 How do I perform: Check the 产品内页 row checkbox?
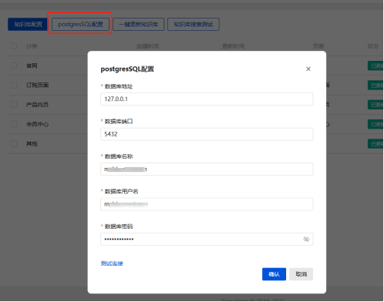click(14, 105)
